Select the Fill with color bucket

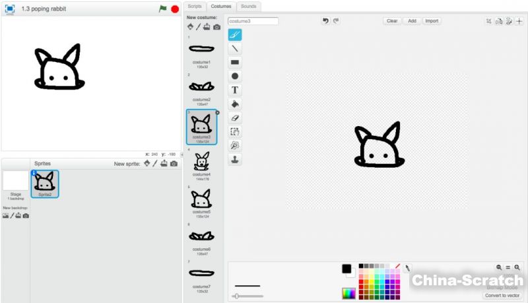235,104
